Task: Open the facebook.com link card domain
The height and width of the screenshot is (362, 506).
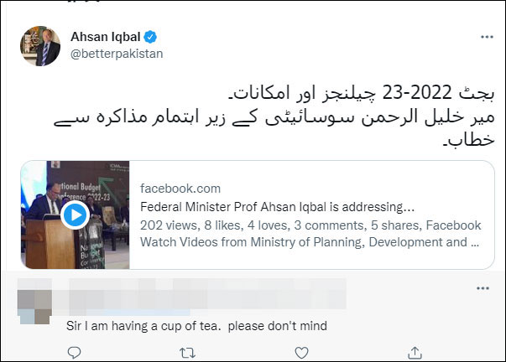Action: point(180,189)
